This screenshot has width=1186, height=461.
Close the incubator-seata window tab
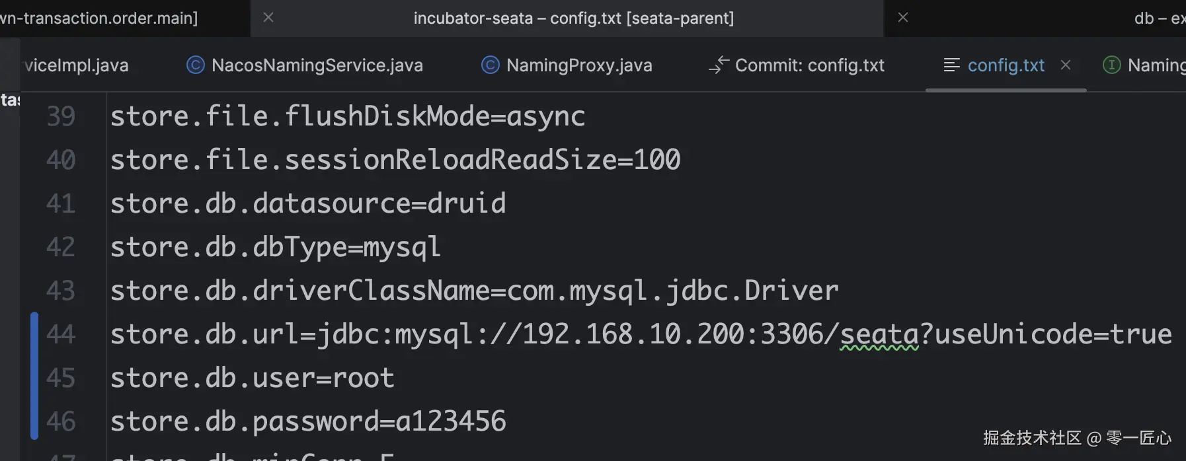pos(903,18)
